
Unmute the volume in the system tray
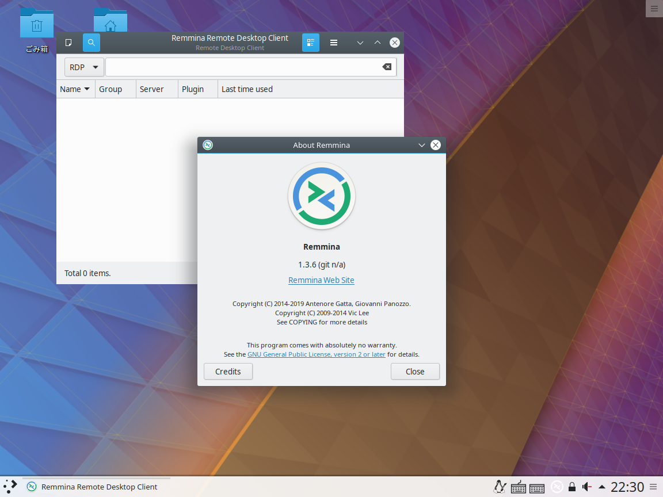click(586, 487)
